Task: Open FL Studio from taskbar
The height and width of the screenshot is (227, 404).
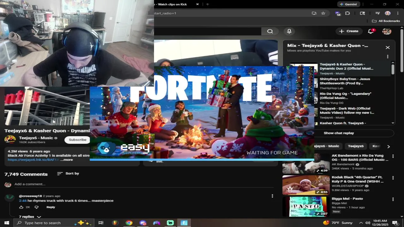Action: point(115,223)
